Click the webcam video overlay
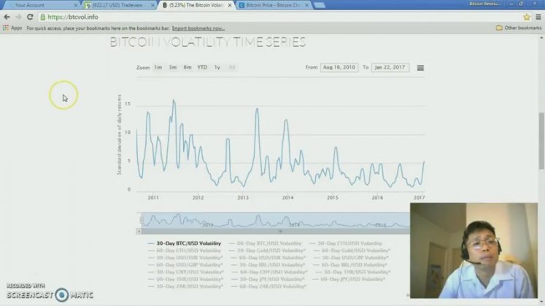This screenshot has height=306, width=545. (x=474, y=251)
